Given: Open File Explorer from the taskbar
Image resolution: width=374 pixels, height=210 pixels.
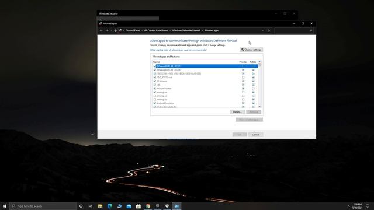Looking at the screenshot, I should click(100, 206).
